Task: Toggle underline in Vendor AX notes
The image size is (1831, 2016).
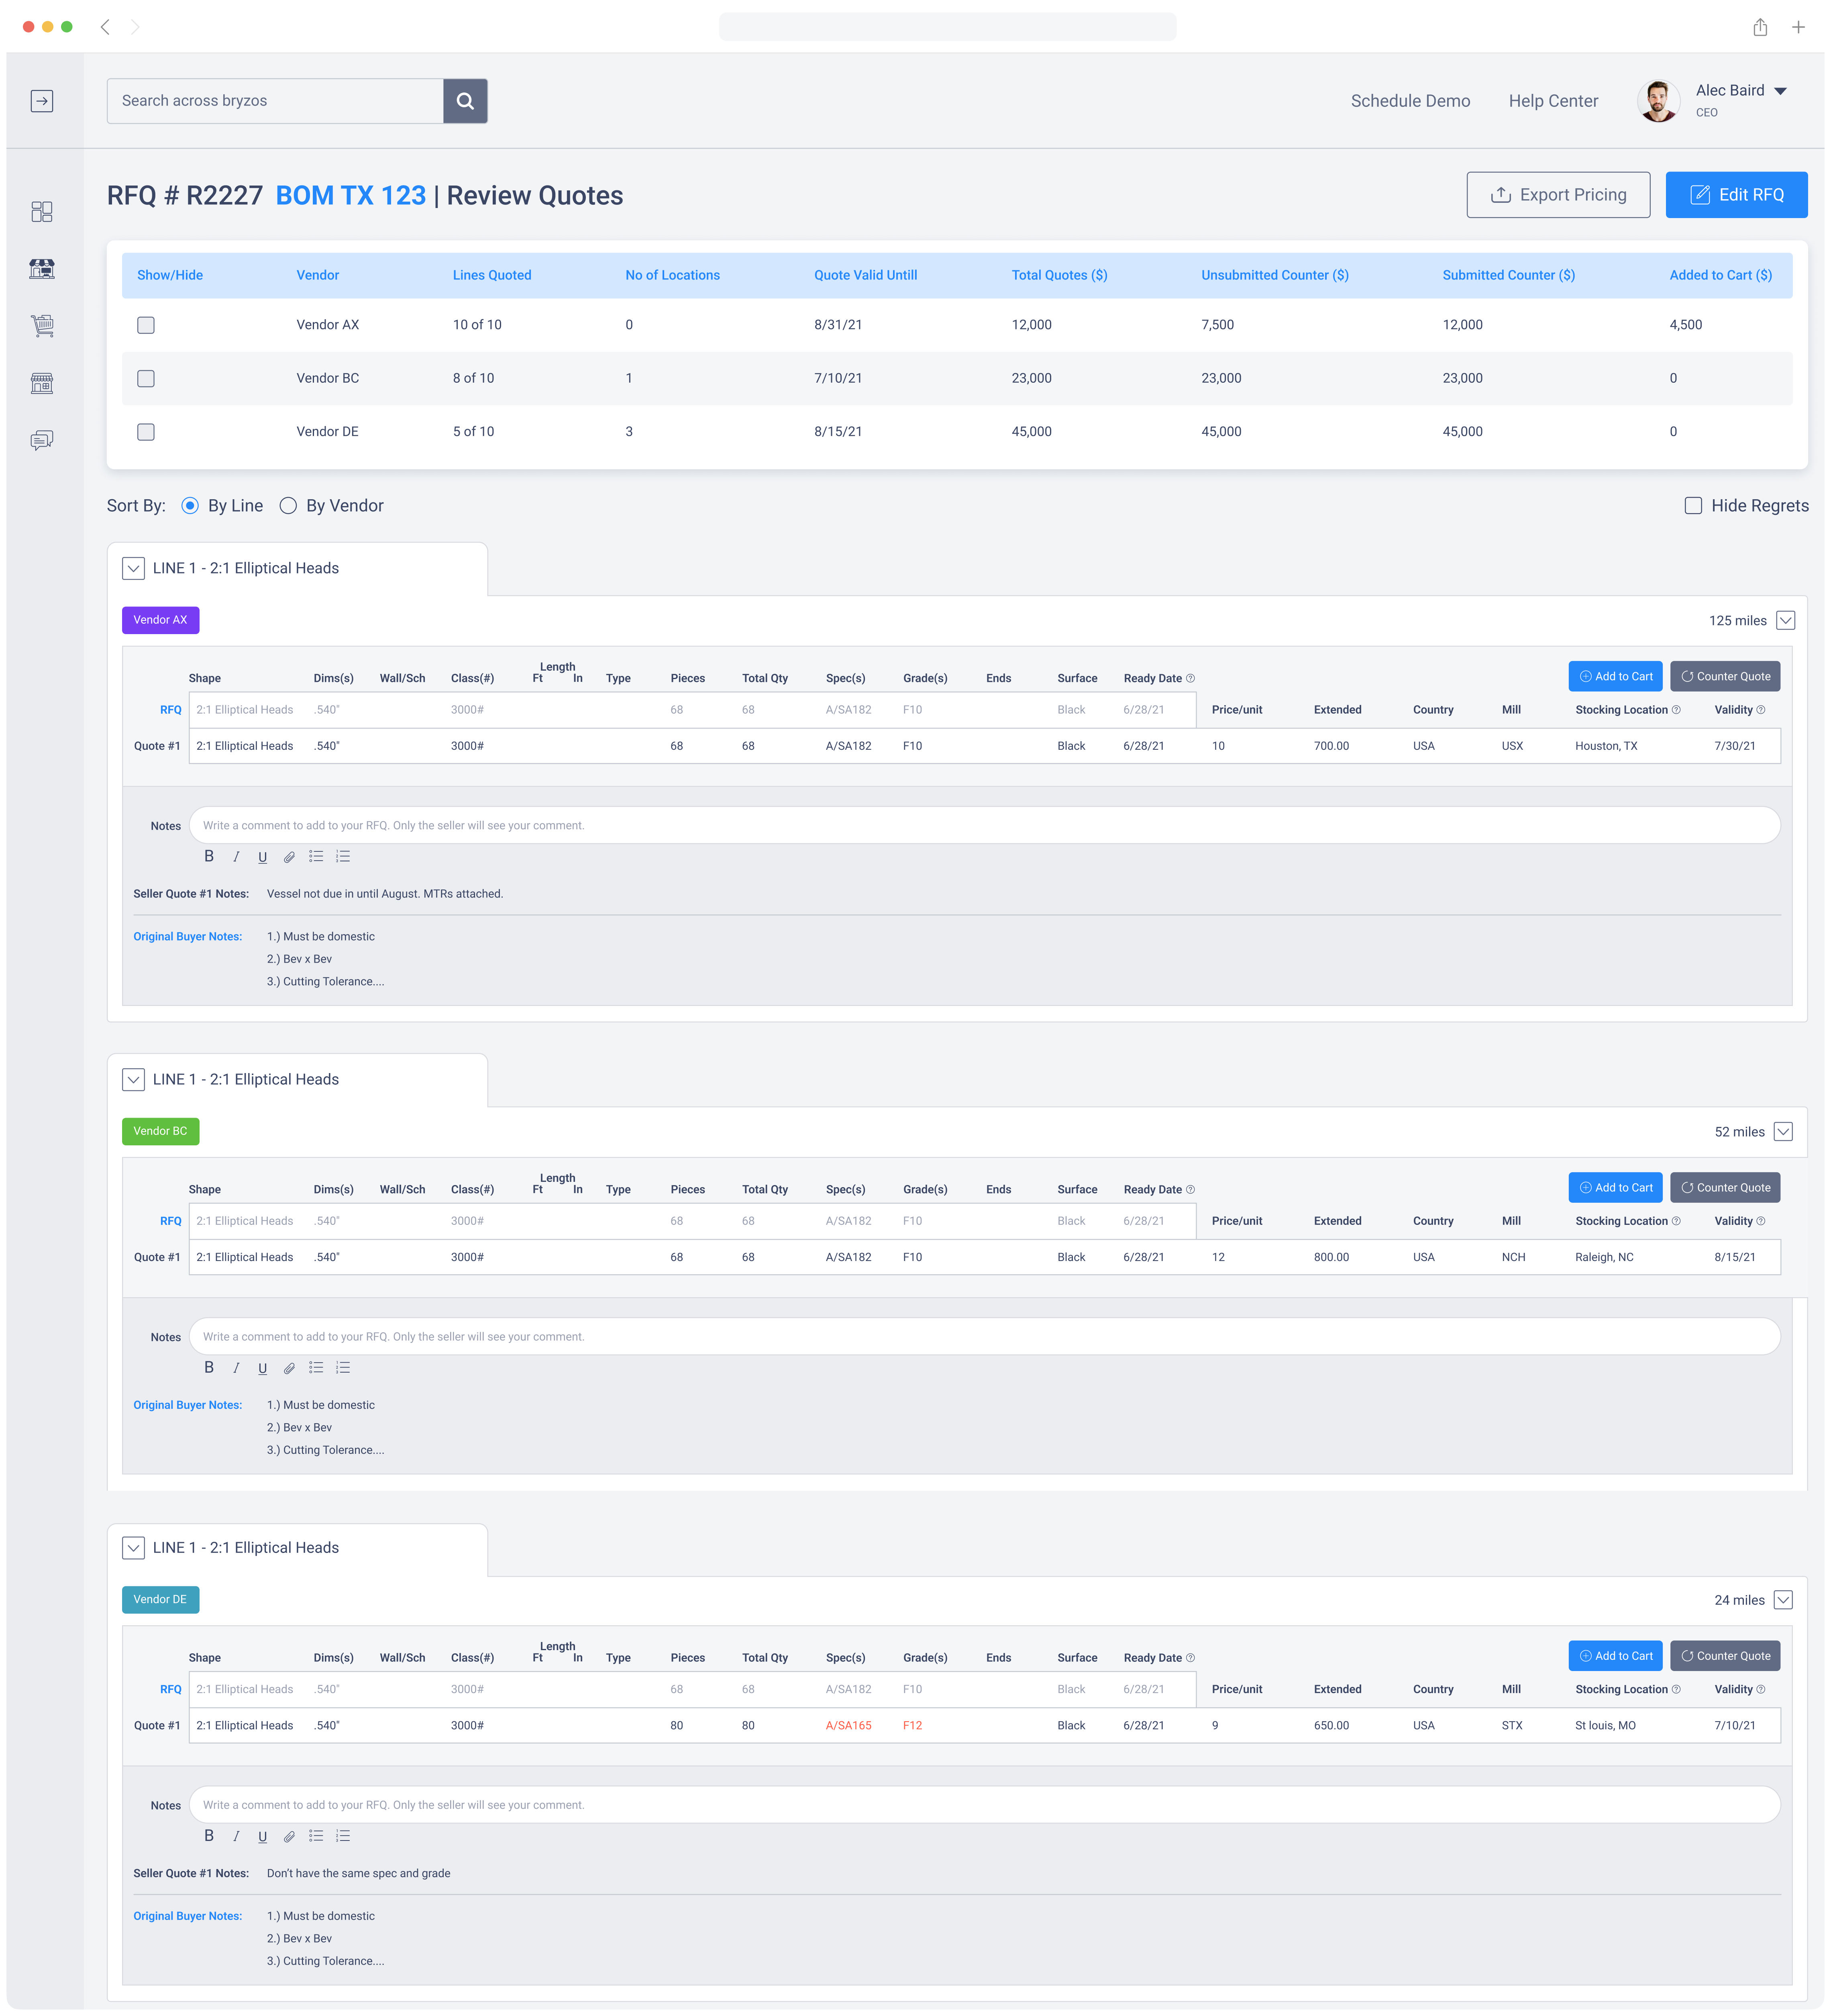Action: coord(263,857)
